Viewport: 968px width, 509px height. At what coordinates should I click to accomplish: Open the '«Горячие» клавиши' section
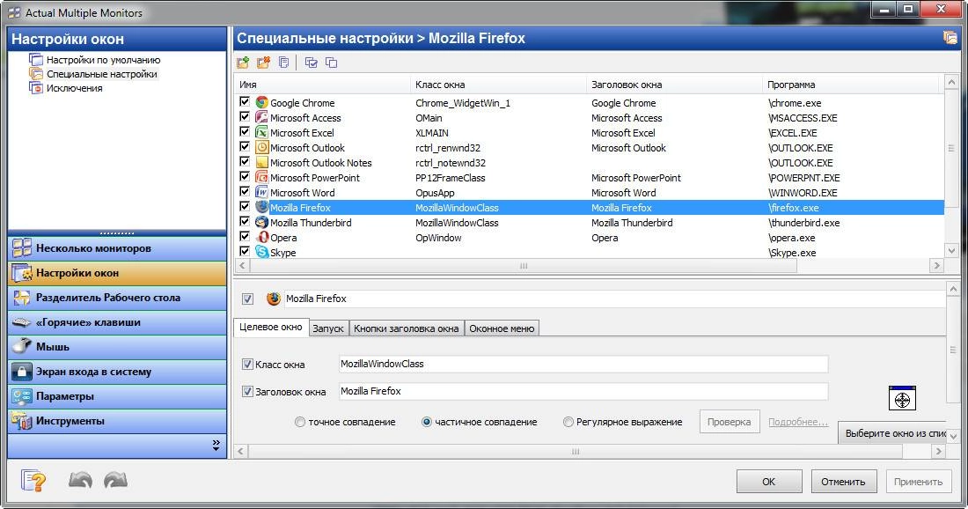point(117,322)
